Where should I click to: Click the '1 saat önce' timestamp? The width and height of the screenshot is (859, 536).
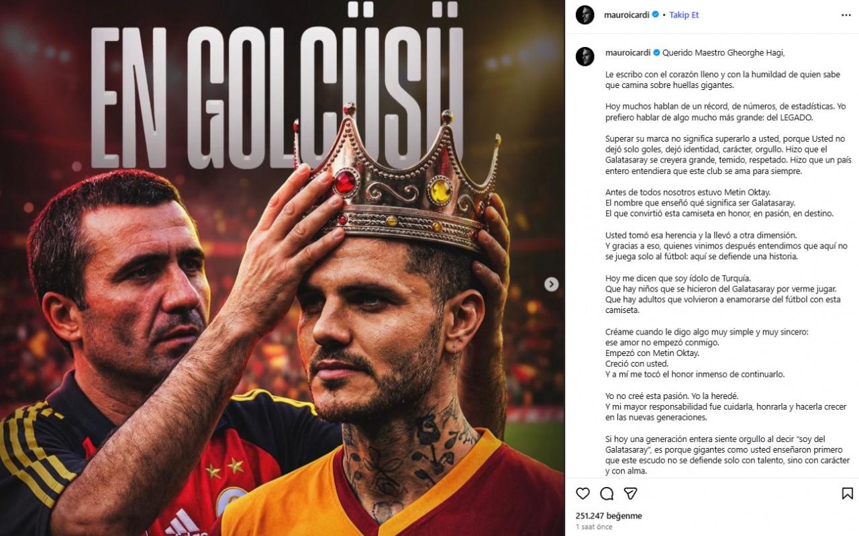point(595,527)
